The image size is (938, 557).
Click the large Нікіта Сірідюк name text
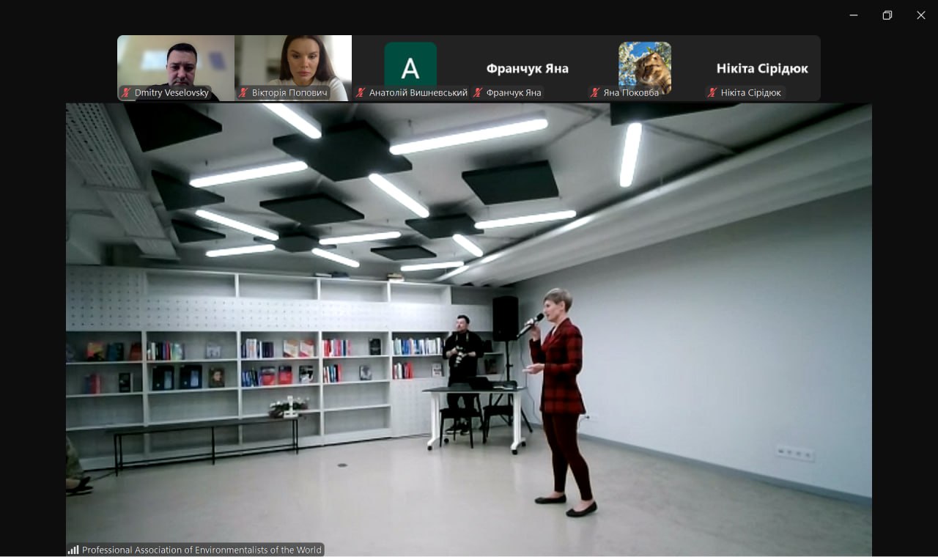[762, 68]
